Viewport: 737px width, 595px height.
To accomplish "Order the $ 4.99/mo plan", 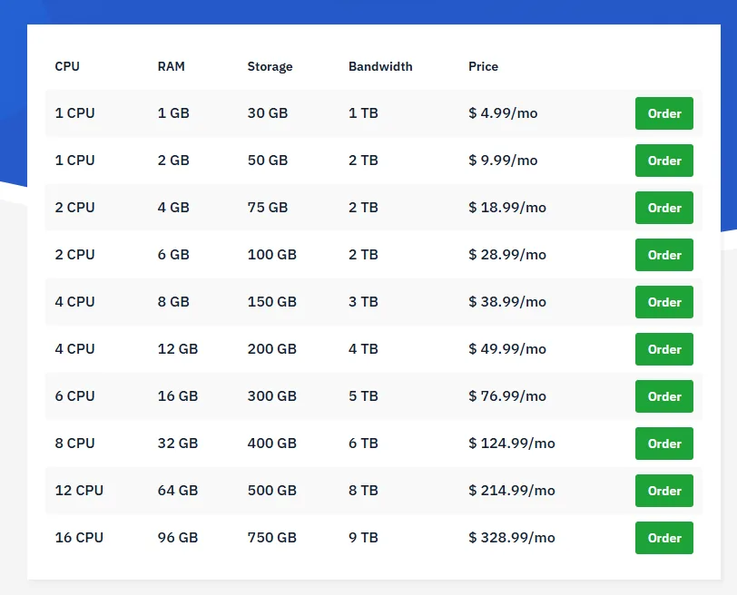I will [x=663, y=113].
